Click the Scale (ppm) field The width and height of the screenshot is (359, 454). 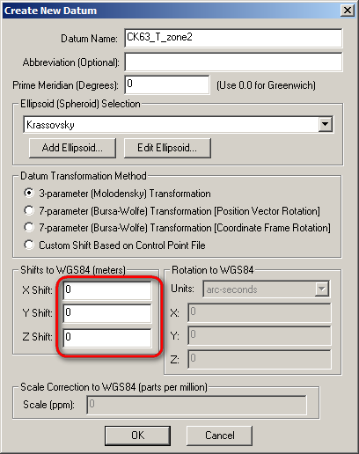tap(196, 405)
